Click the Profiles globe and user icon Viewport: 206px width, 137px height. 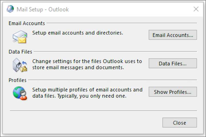point(20,93)
